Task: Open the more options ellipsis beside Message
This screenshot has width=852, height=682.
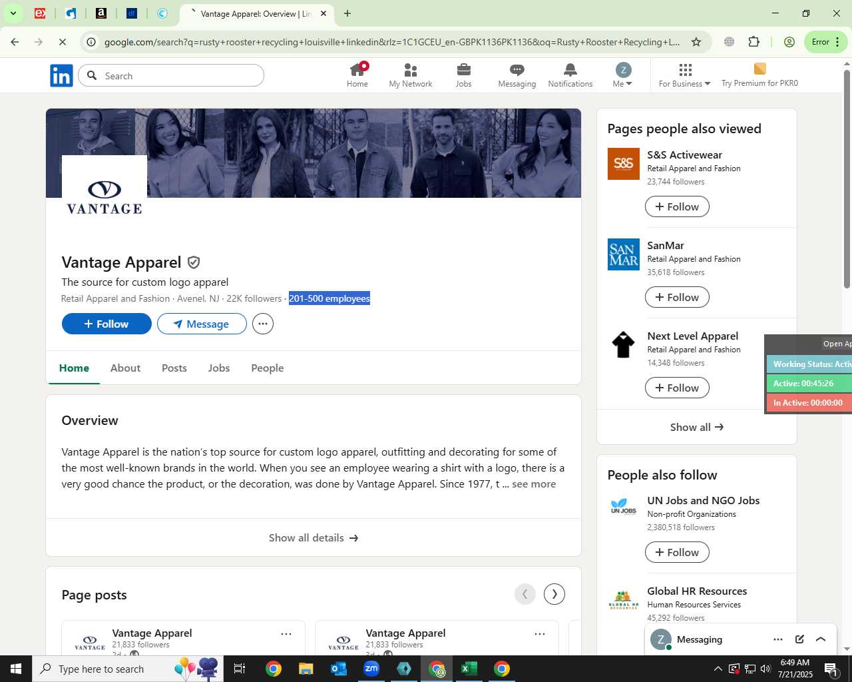Action: click(263, 324)
